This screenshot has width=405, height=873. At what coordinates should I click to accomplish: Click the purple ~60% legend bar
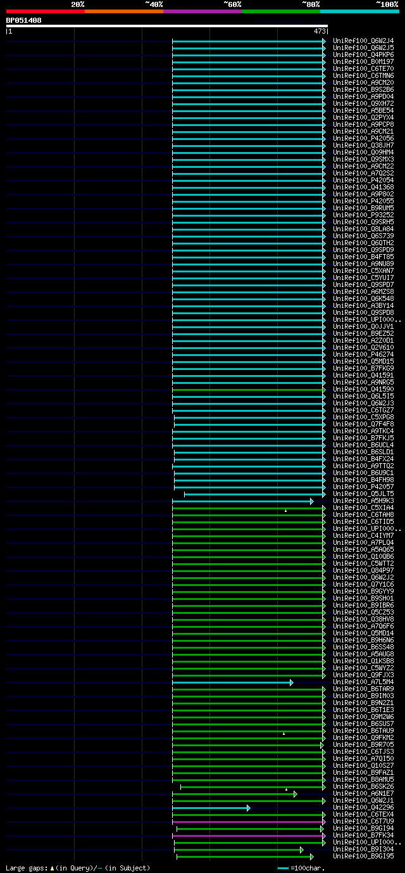click(x=202, y=11)
